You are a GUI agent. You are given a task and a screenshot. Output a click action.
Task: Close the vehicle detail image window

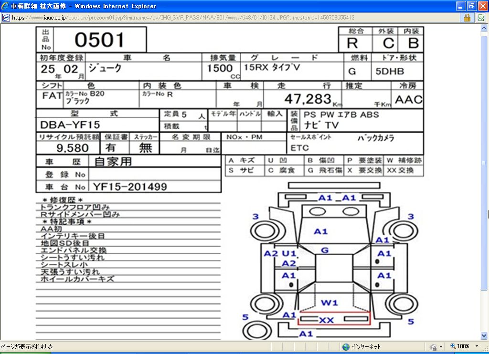482,6
